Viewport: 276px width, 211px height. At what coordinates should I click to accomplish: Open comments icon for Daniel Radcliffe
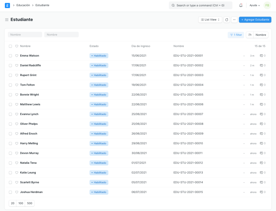coord(261,65)
